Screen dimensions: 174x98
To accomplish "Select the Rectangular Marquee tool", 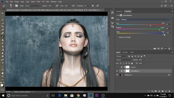I will pos(2,17).
